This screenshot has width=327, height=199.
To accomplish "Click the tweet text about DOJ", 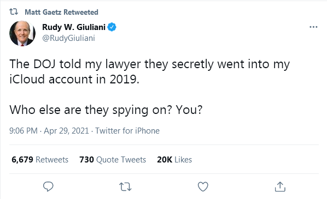I will pyautogui.click(x=149, y=71).
